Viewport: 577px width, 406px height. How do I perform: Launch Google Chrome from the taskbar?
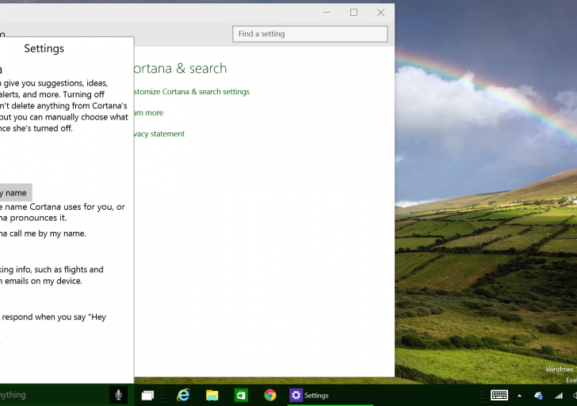(270, 395)
